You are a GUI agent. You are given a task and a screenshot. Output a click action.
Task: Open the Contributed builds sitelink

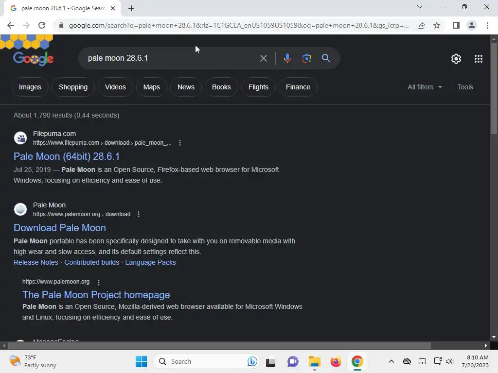pyautogui.click(x=91, y=262)
